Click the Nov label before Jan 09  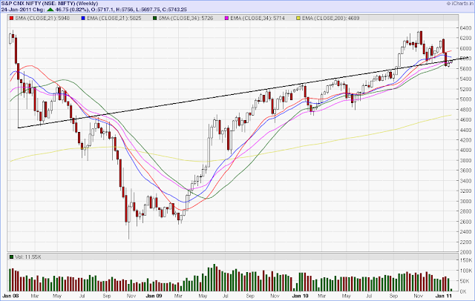[x=131, y=296]
